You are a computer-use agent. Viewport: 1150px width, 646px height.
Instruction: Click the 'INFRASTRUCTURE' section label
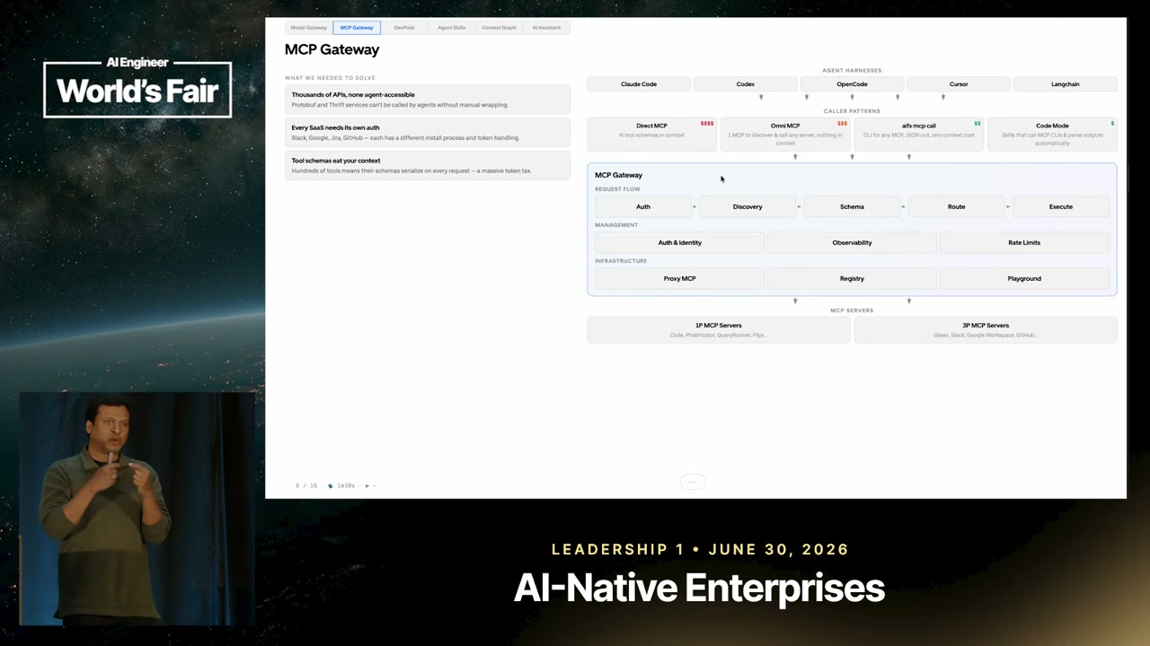[x=621, y=261]
